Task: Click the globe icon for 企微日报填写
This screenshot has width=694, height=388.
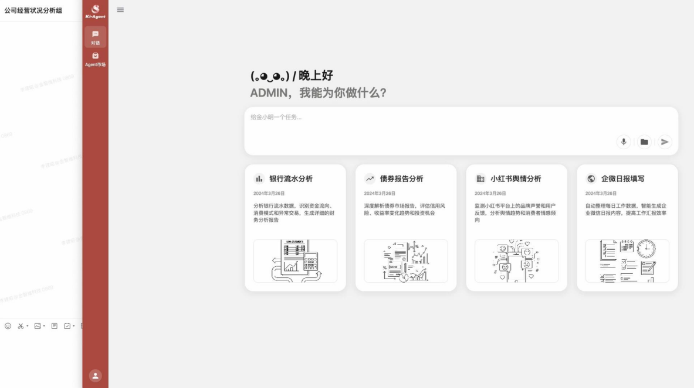Action: pyautogui.click(x=591, y=178)
